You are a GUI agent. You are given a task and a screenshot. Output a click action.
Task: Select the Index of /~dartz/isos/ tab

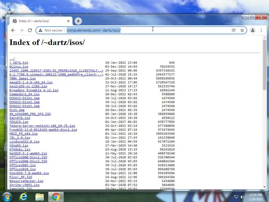[x=41, y=21]
